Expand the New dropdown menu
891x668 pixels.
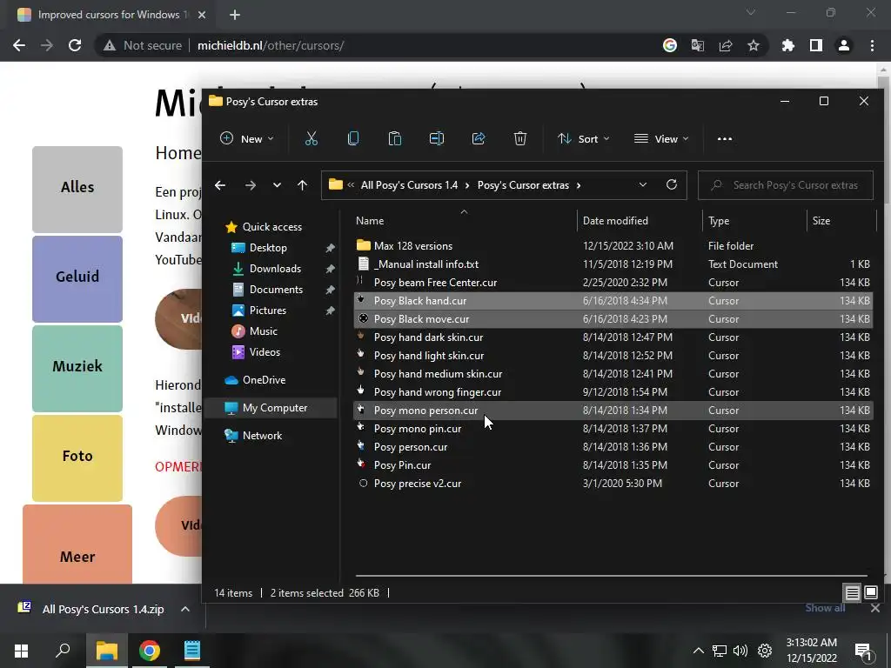(246, 138)
